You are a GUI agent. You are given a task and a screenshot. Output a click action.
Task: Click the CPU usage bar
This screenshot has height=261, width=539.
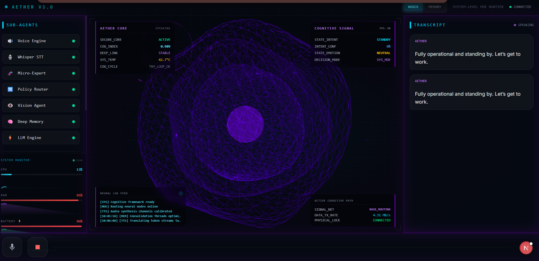42,175
